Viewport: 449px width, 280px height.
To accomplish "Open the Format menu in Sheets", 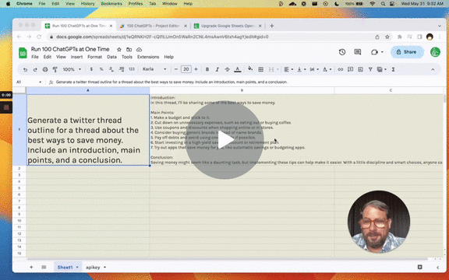I will [x=95, y=57].
